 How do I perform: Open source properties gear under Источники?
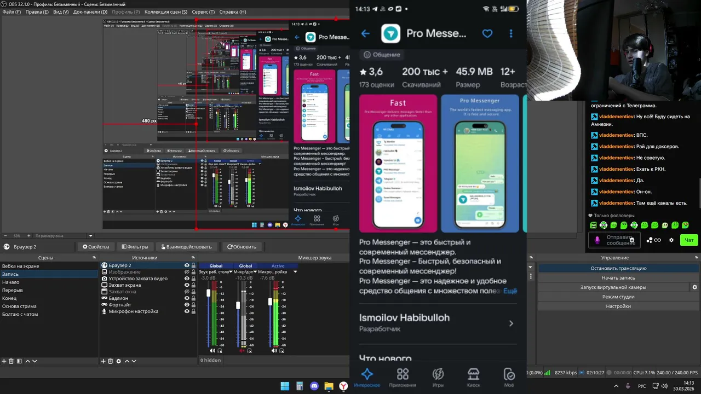118,361
